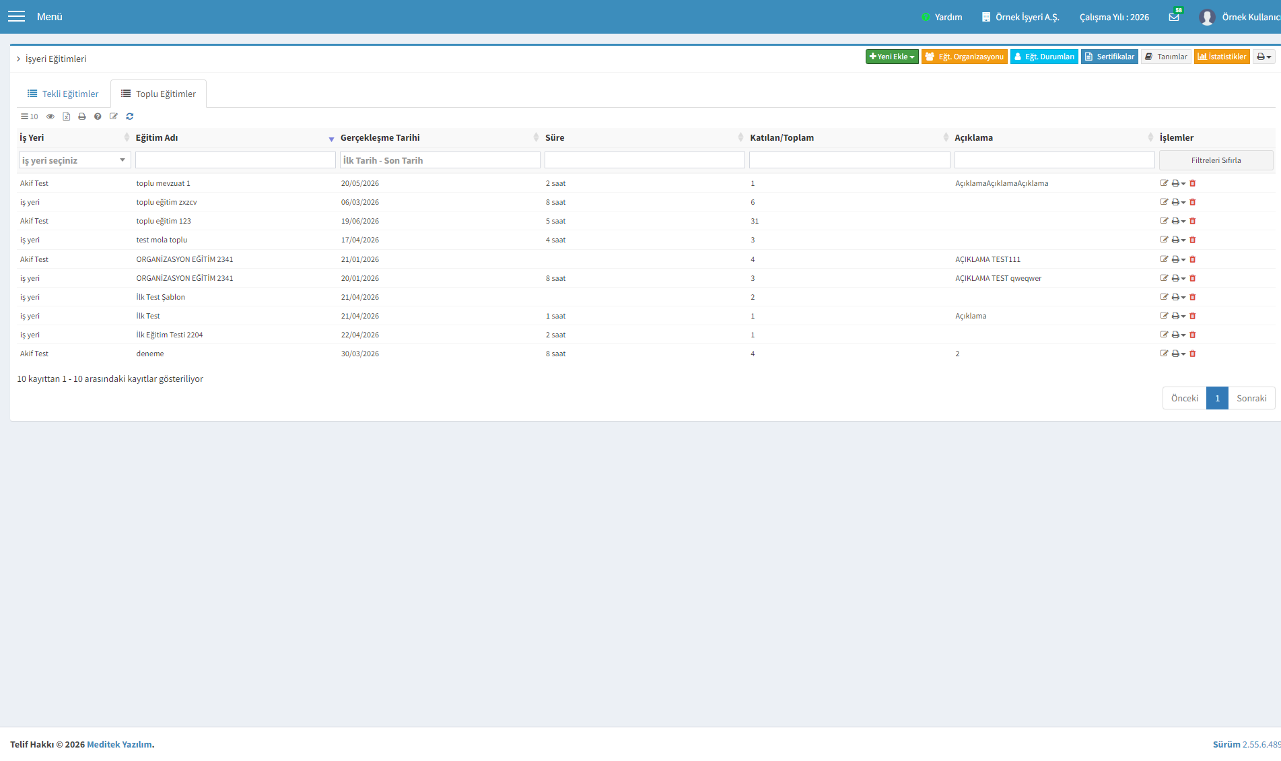1281x761 pixels.
Task: Expand the Yeni Ekle dropdown
Action: point(892,57)
